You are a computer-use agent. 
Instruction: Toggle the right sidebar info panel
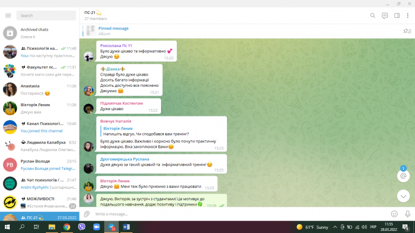(397, 16)
